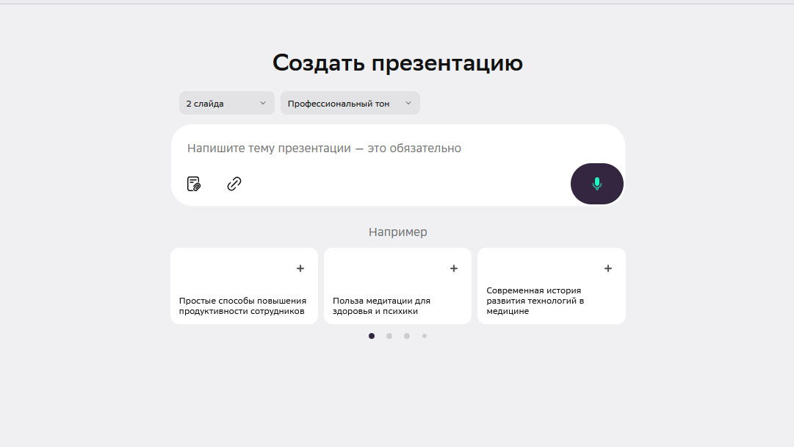The height and width of the screenshot is (447, 794).
Task: Click the 'Например' examples label
Action: (x=397, y=232)
